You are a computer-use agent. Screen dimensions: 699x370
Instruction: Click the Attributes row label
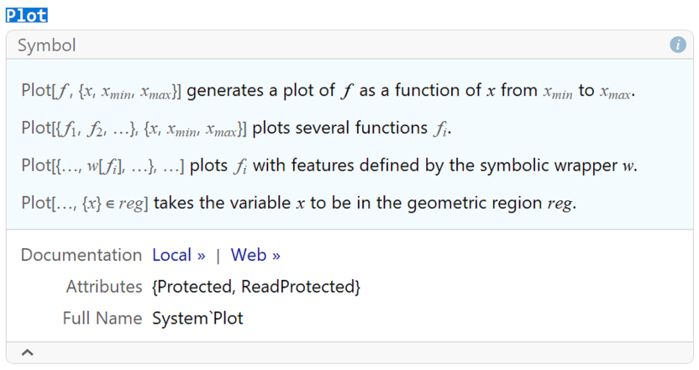[104, 287]
